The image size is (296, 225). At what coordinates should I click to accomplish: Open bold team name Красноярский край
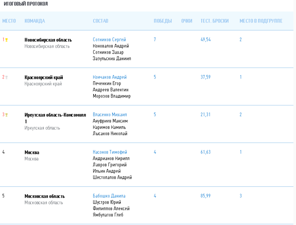[44, 77]
